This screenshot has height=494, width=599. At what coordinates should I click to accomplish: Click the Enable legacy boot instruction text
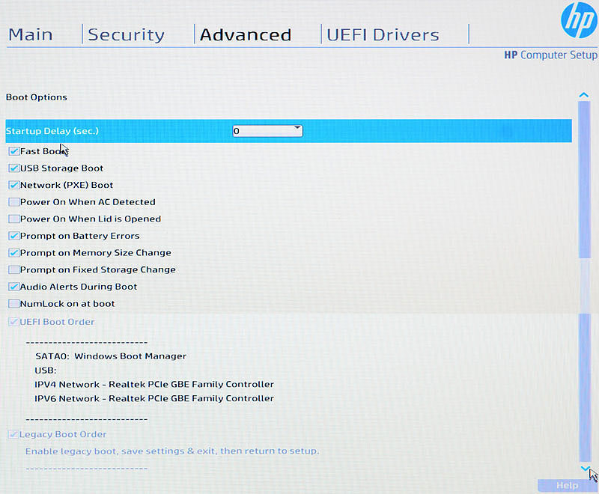tap(172, 451)
